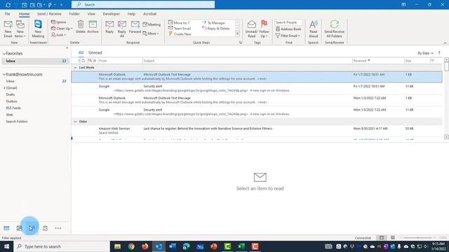Switch to the Send / Receive tab

pyautogui.click(x=49, y=14)
